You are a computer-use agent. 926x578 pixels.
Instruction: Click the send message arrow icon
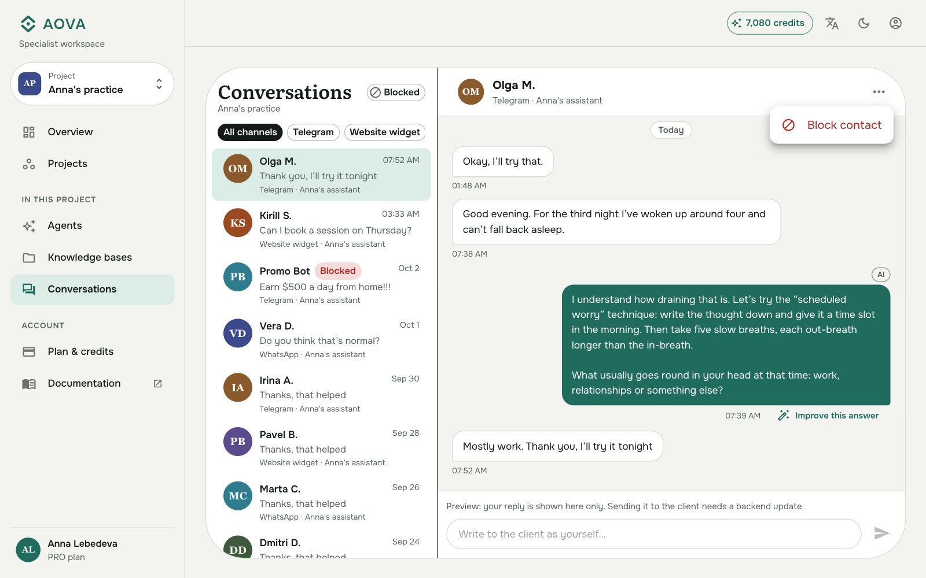coord(881,533)
